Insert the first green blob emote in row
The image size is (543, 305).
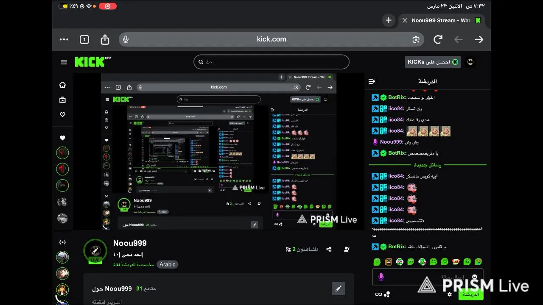(377, 262)
